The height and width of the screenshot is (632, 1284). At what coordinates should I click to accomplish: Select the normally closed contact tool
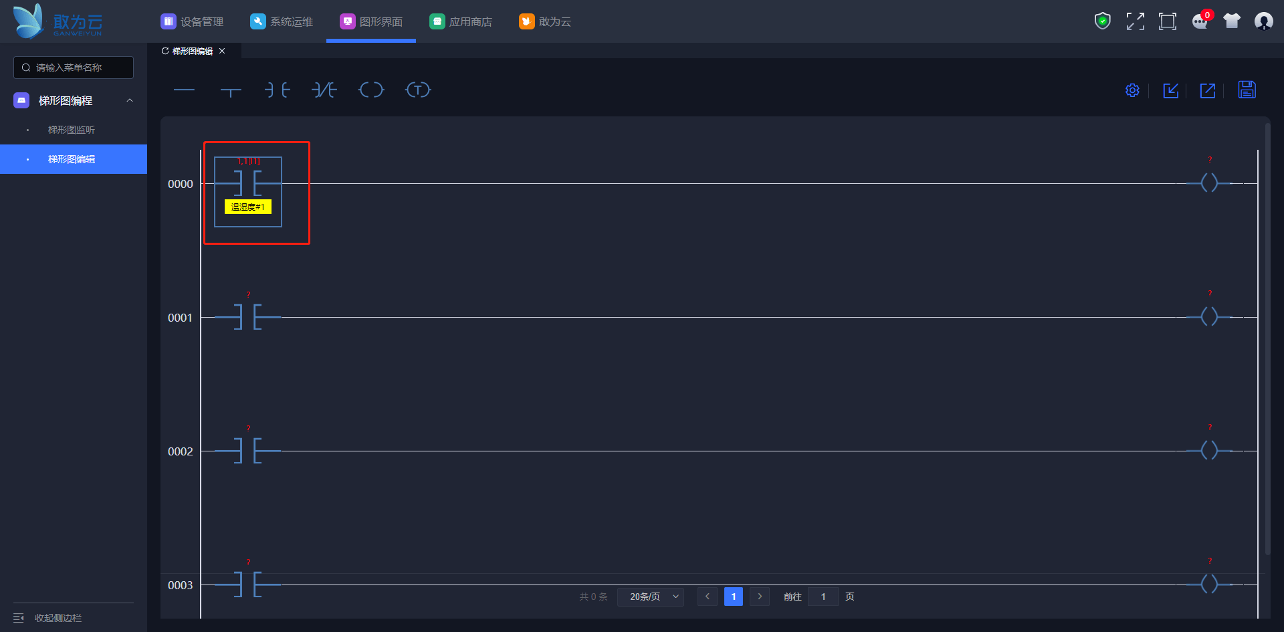[x=324, y=90]
